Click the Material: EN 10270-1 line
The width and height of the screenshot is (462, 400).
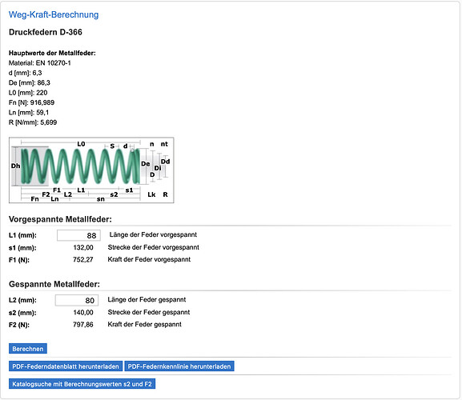pyautogui.click(x=40, y=63)
